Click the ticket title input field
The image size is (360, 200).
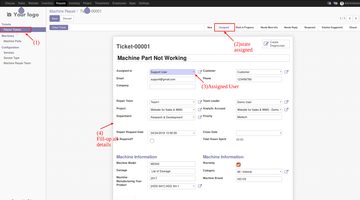(203, 58)
